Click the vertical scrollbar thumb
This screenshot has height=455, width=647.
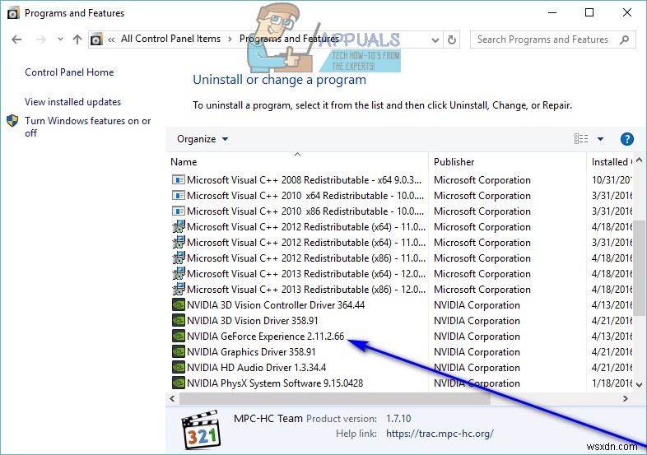coord(639,268)
